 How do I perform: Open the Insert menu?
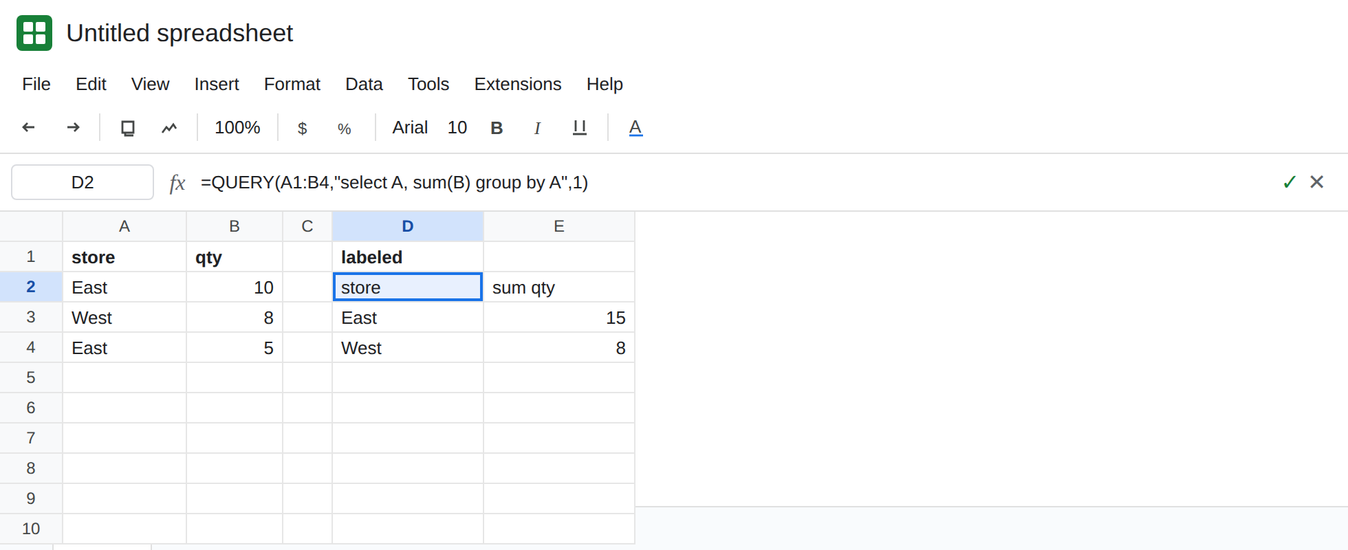coord(217,84)
